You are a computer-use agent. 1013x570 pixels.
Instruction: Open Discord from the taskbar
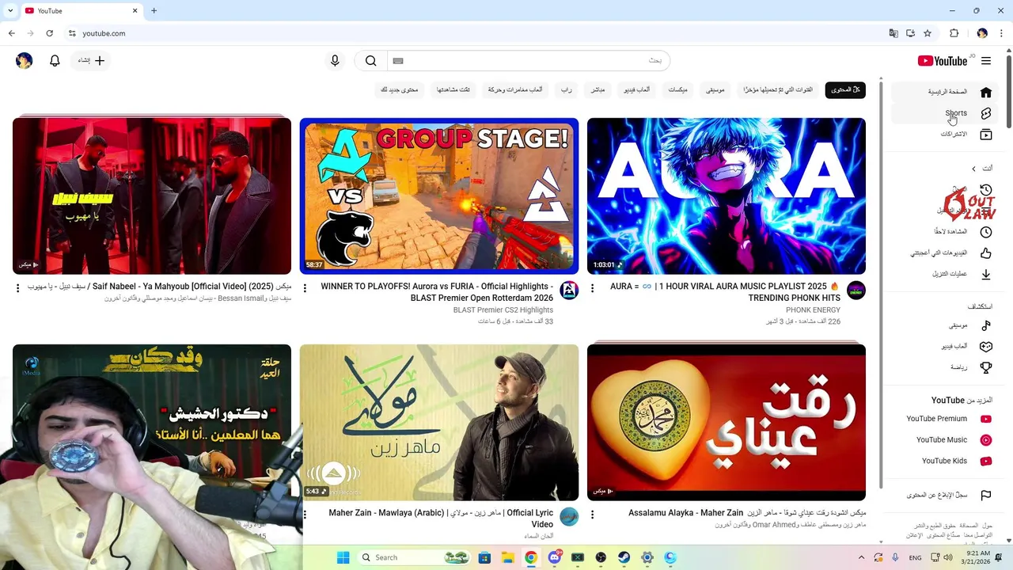tap(555, 558)
